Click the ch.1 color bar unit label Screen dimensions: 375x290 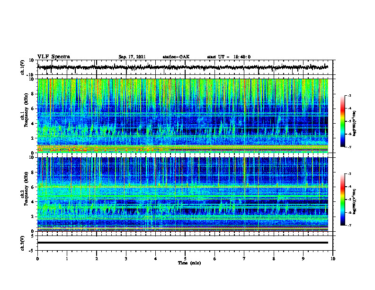click(x=355, y=123)
